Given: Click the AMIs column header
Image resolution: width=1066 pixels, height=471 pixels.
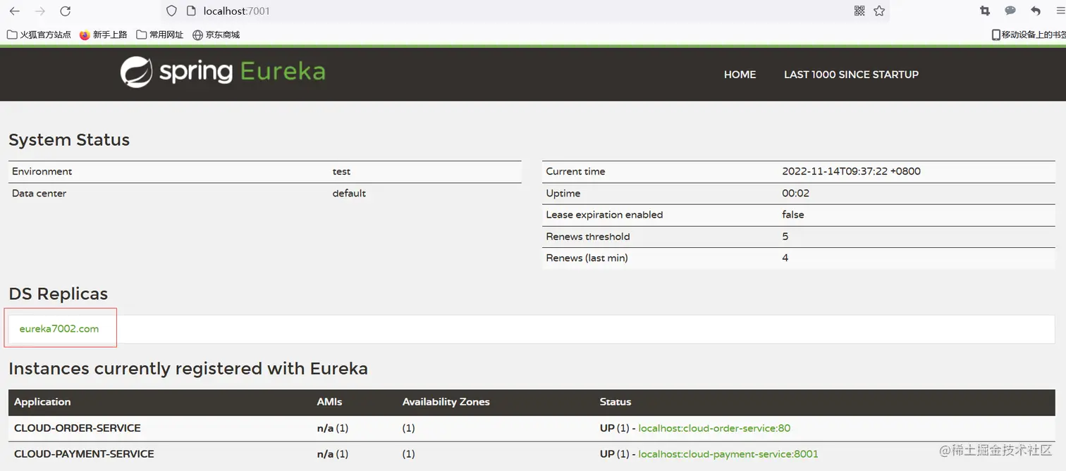Looking at the screenshot, I should (329, 402).
